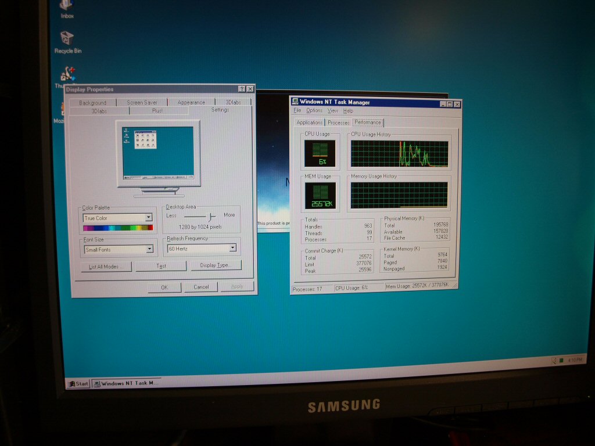595x446 pixels.
Task: Click the green CPU meter tray icon
Action: click(561, 360)
